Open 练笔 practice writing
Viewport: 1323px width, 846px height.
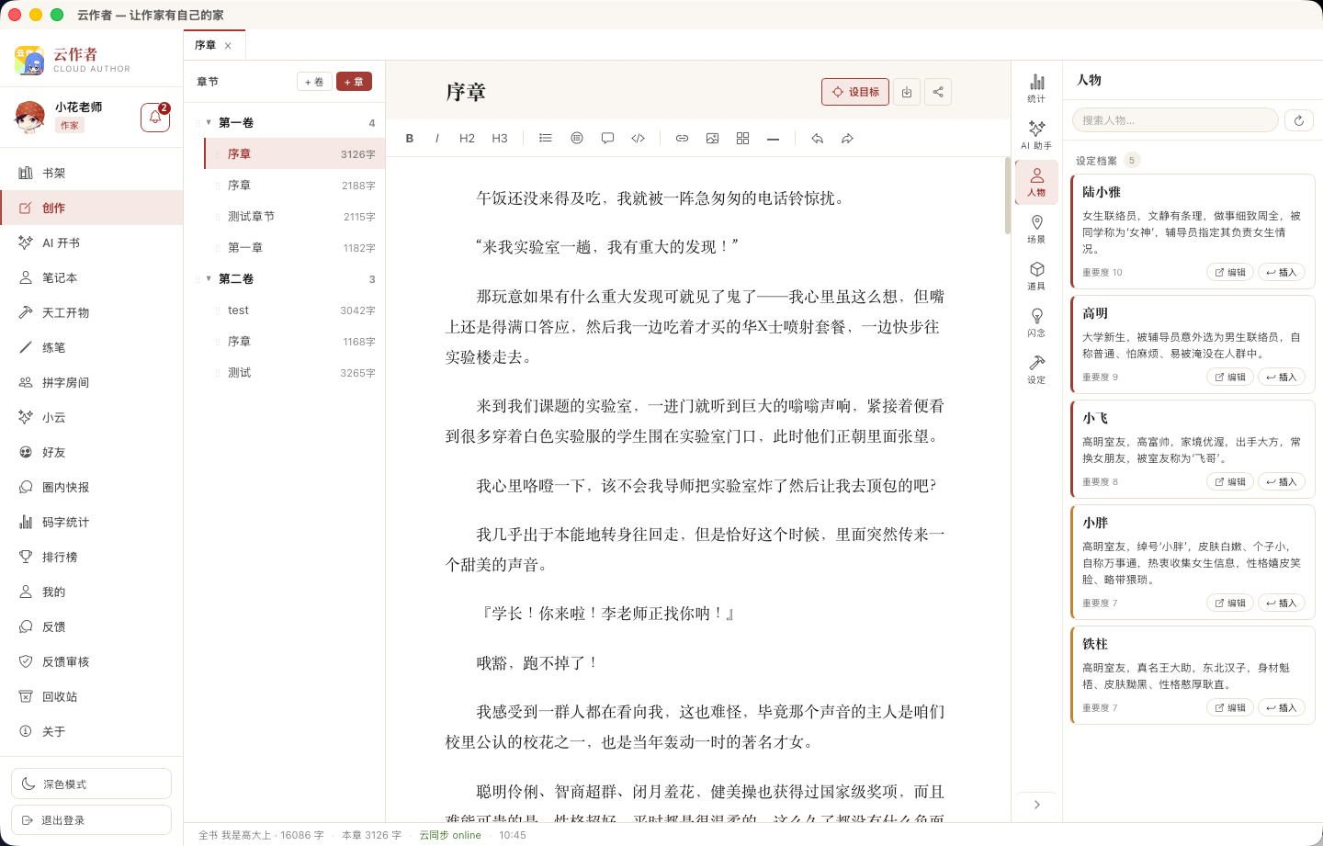click(92, 347)
